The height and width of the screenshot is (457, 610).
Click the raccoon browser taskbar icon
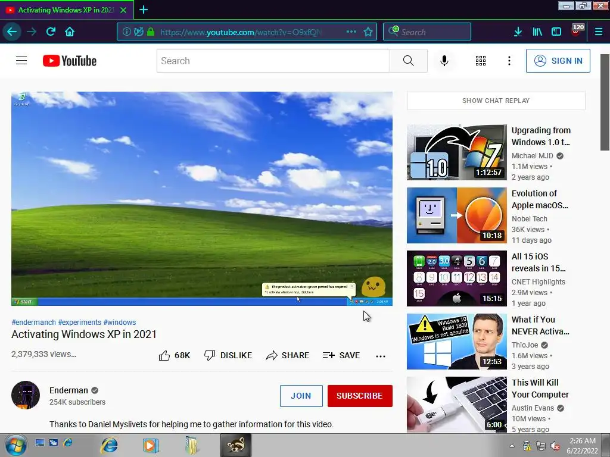tap(236, 445)
